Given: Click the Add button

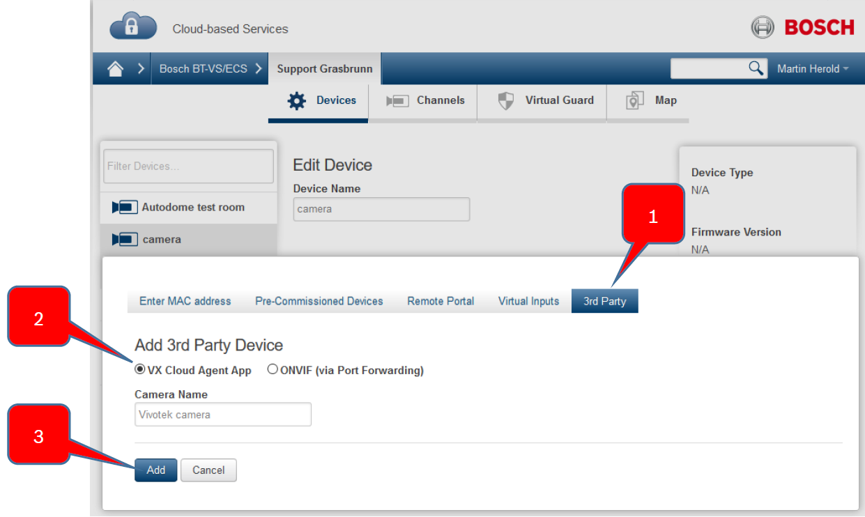Looking at the screenshot, I should point(155,470).
